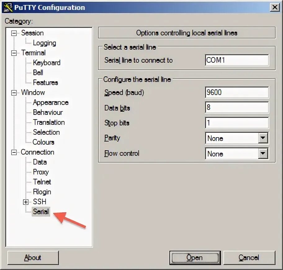Image resolution: width=283 pixels, height=270 pixels.
Task: Close the PuTTY Configuration window
Action: point(275,7)
